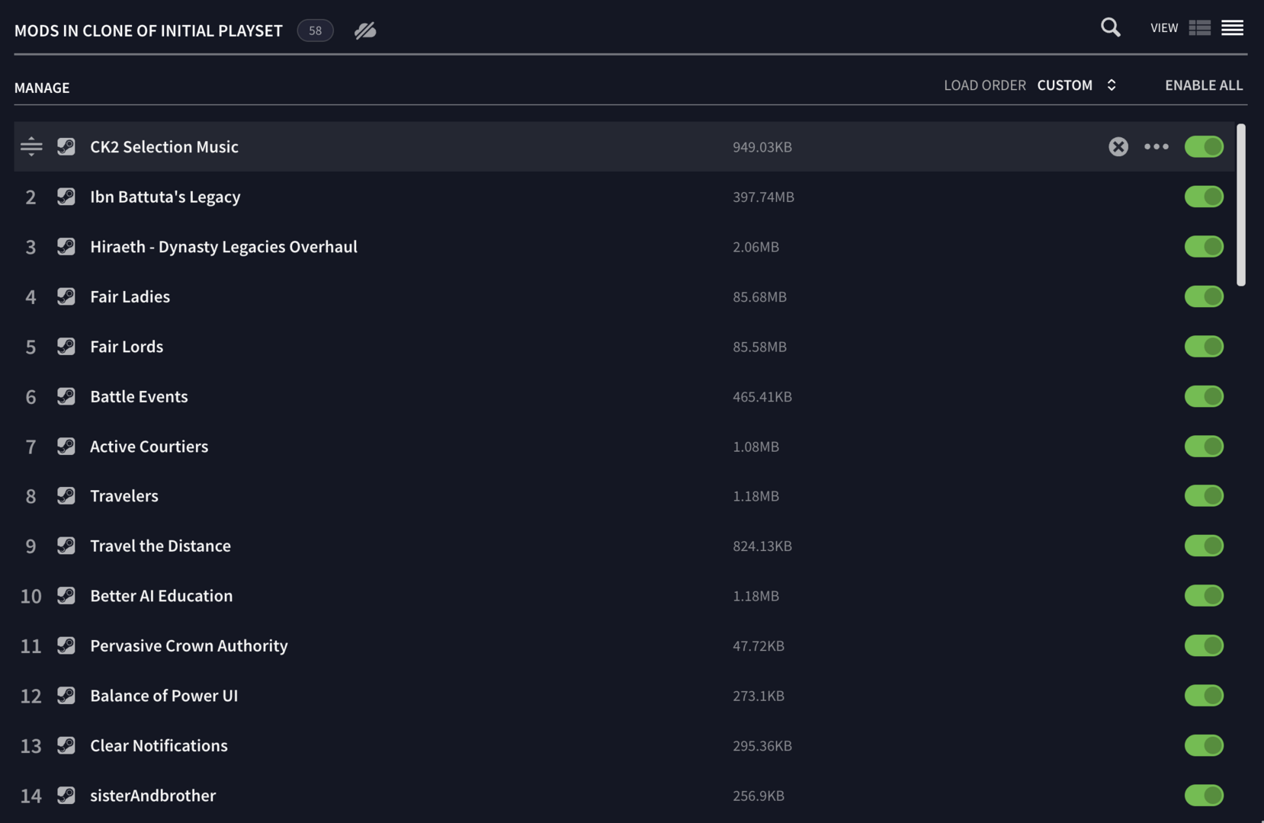The width and height of the screenshot is (1264, 823).
Task: Click Steam icon beside Active Courtiers
Action: 66,446
